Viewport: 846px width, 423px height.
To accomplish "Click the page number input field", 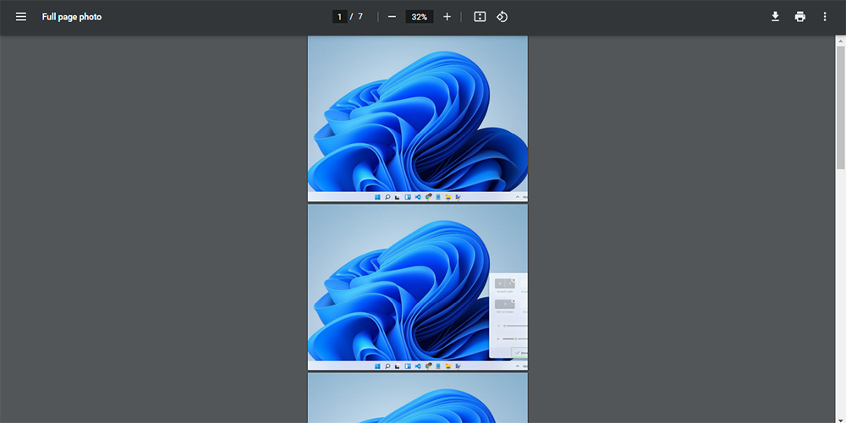I will (x=339, y=17).
